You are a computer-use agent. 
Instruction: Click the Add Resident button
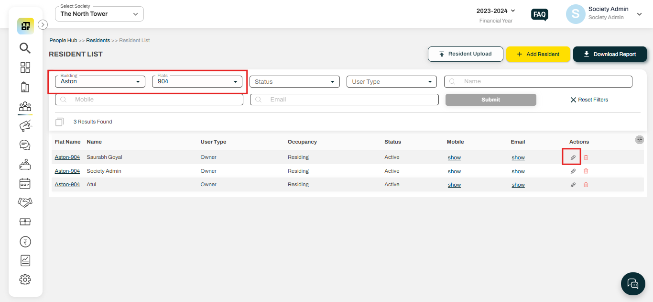(x=538, y=54)
